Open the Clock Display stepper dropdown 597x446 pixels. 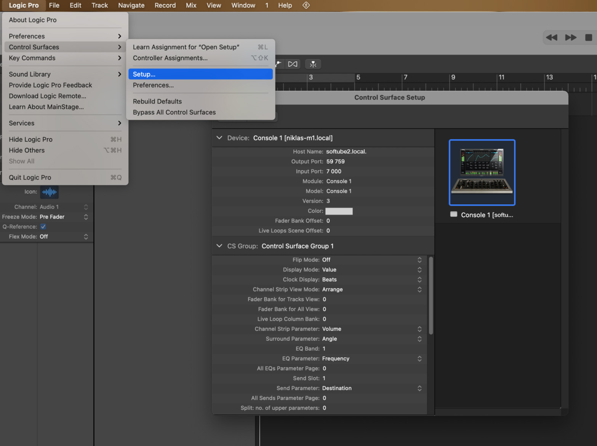tap(419, 279)
